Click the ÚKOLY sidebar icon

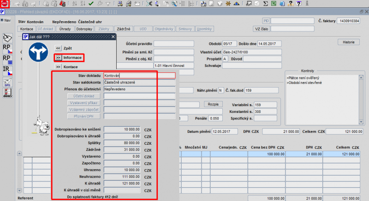(7, 93)
